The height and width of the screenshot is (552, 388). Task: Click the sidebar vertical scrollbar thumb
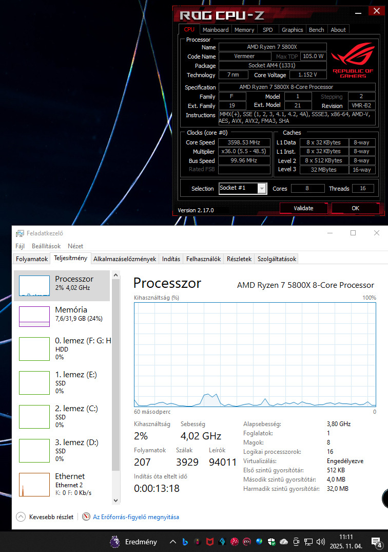(x=115, y=375)
